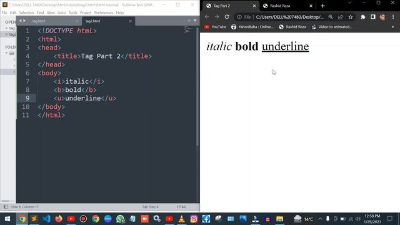Bookmark this page with star icon
This screenshot has width=400, height=225.
(351, 17)
